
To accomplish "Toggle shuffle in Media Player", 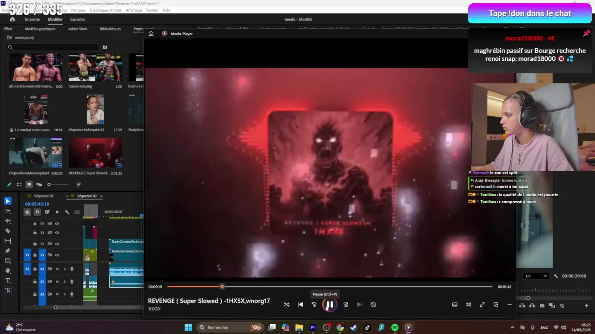I will click(287, 304).
